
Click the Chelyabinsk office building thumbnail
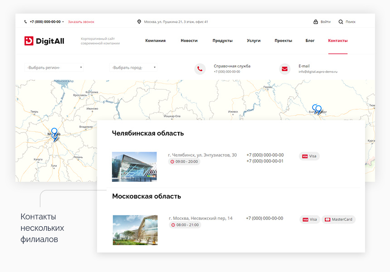click(x=134, y=166)
